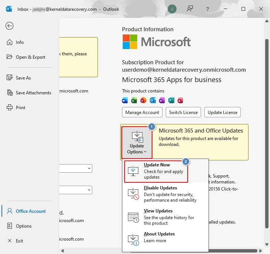
Task: Click the text 'Microsoft 365 Apps for business'
Action: pos(172,80)
